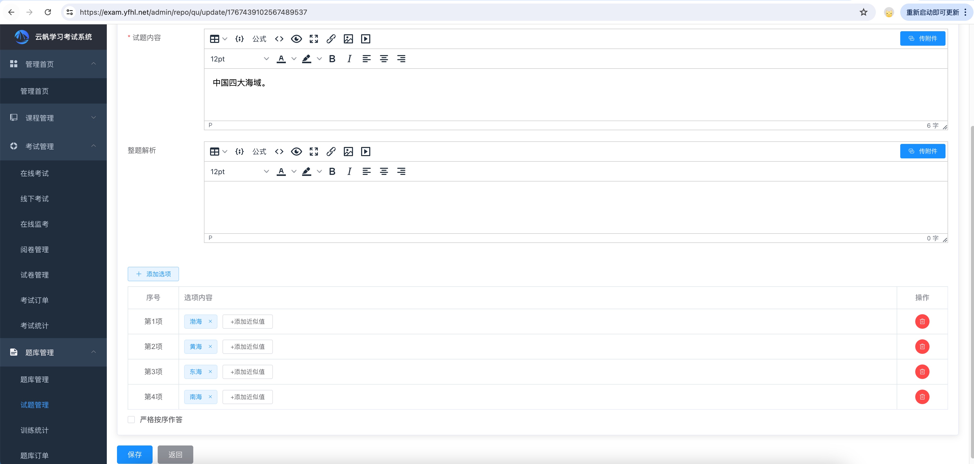The width and height of the screenshot is (974, 464).
Task: Insert image in 整题解析 editor
Action: pos(348,151)
